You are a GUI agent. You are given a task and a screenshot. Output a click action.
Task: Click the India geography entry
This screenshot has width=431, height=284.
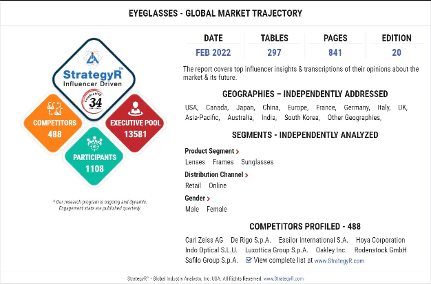pos(269,117)
